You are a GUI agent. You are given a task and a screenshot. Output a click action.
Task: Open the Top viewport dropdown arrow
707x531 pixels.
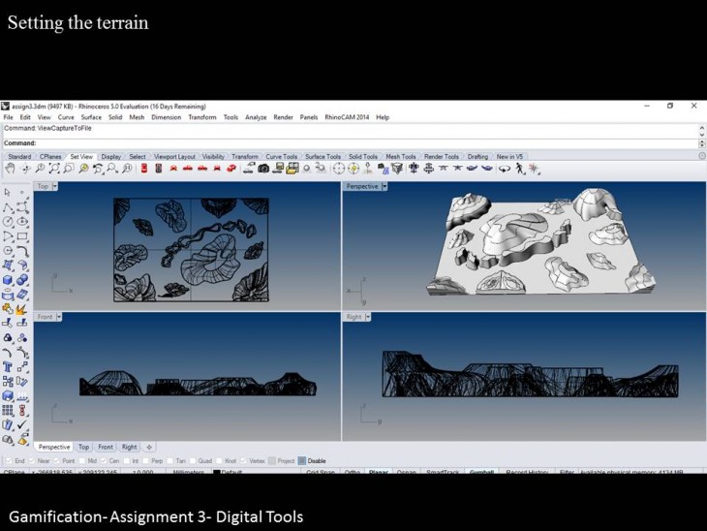[55, 186]
